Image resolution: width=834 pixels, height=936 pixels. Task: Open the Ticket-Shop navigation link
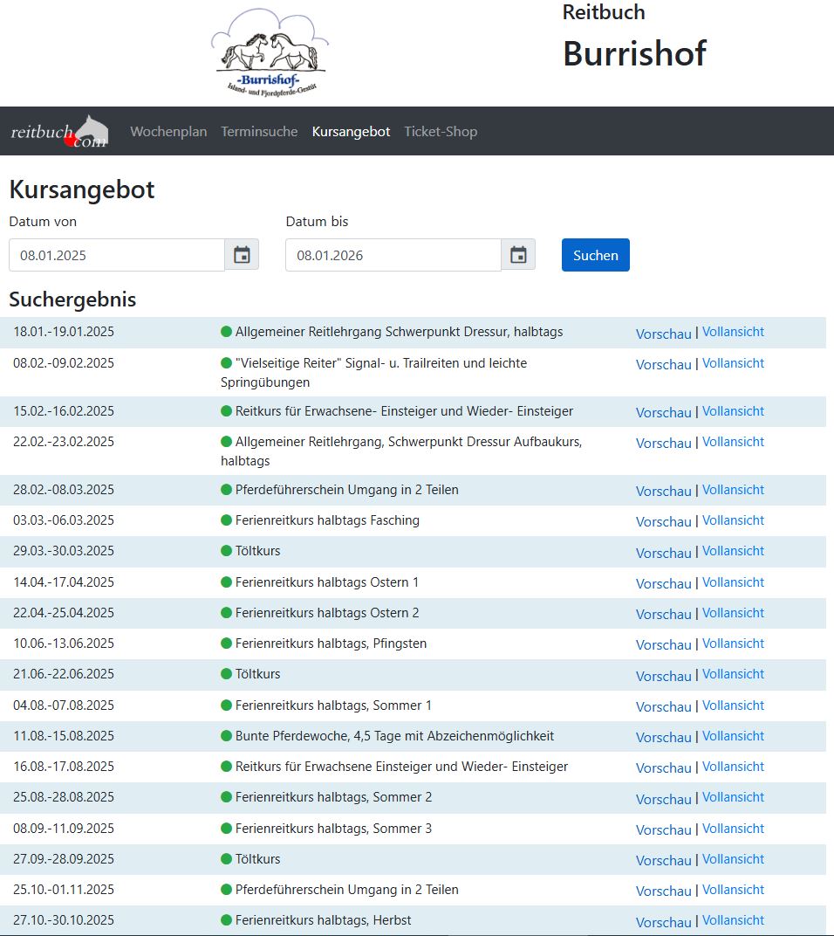(441, 132)
